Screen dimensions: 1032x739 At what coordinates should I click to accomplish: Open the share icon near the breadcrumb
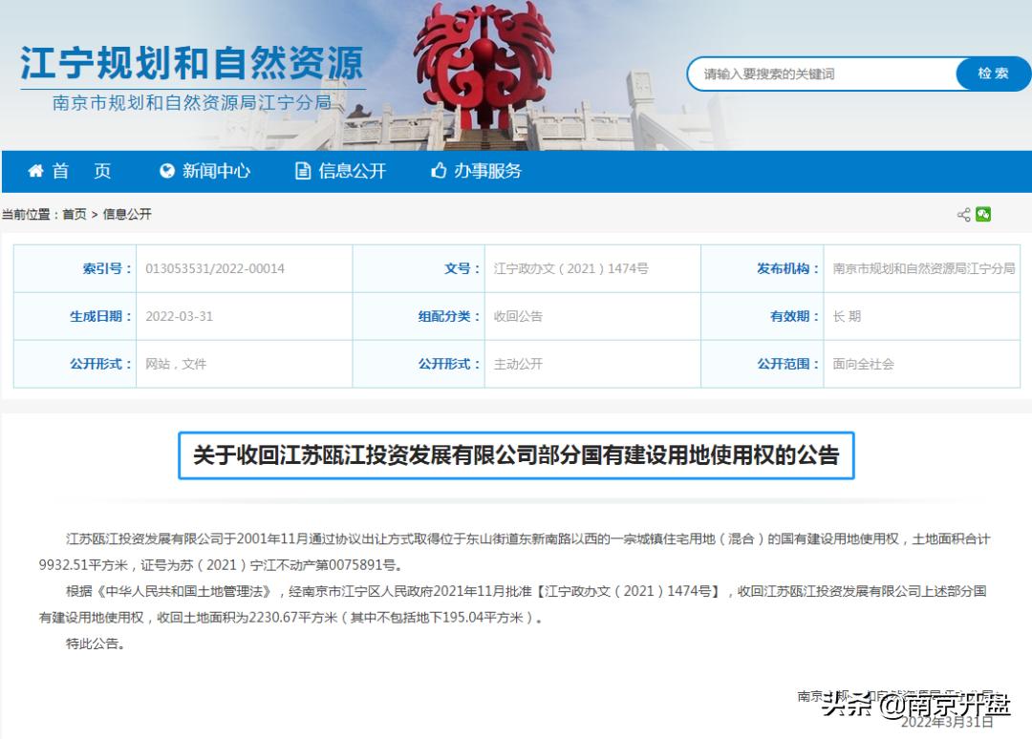[965, 214]
